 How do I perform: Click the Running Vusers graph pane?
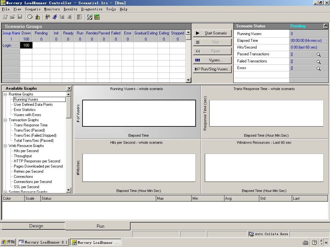[137, 112]
